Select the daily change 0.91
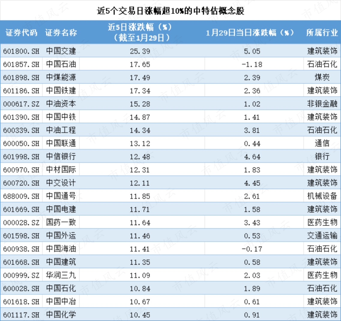 [252, 315]
